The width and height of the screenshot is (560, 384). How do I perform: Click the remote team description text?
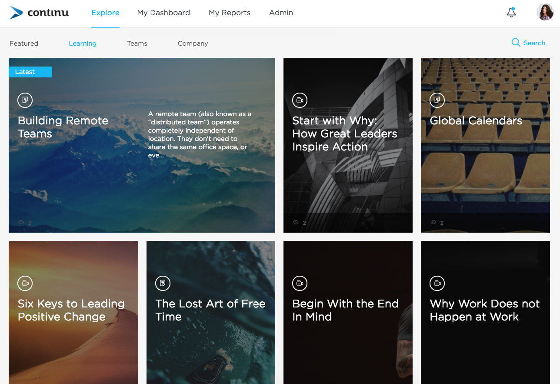pos(200,134)
